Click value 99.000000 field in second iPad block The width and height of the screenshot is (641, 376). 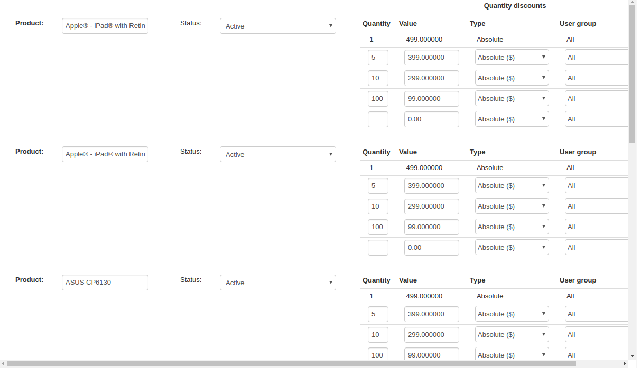pos(432,227)
